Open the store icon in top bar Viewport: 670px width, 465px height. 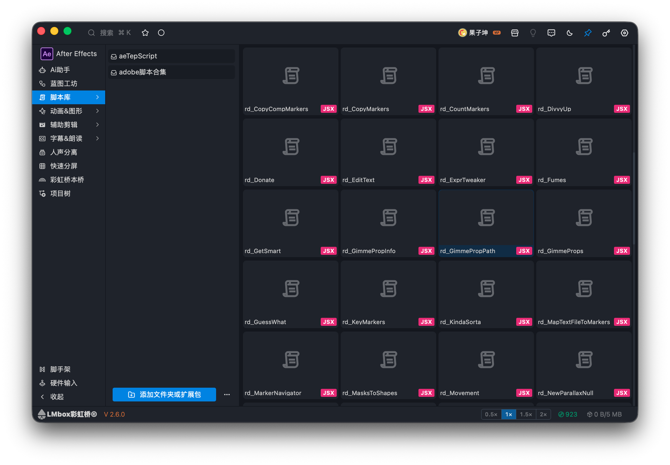(515, 33)
